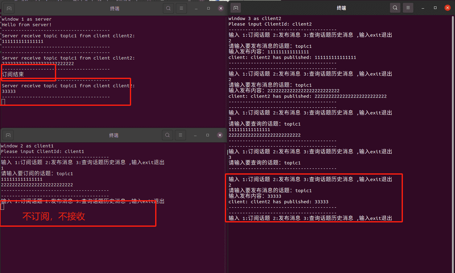Image resolution: width=455 pixels, height=273 pixels.
Task: Click the client2 terminal title 终端
Action: click(341, 8)
